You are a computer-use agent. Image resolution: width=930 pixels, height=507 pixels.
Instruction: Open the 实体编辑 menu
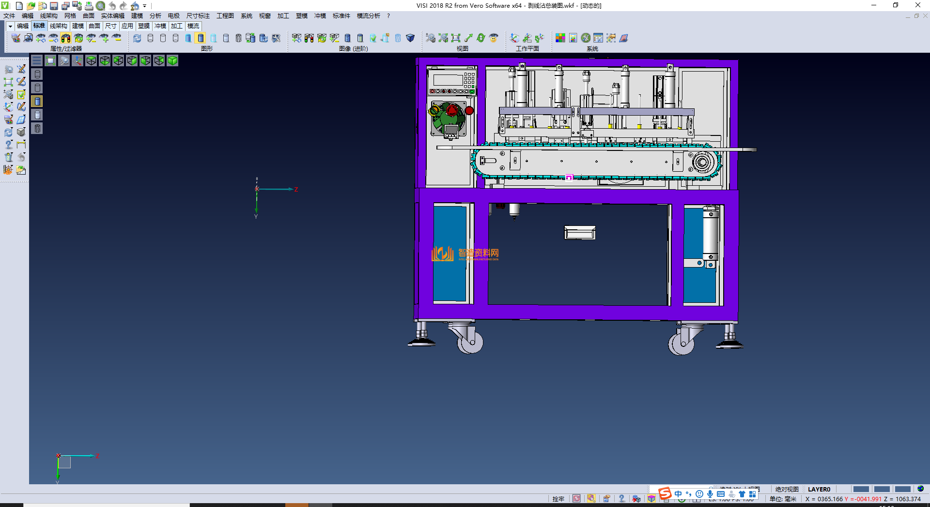point(112,16)
